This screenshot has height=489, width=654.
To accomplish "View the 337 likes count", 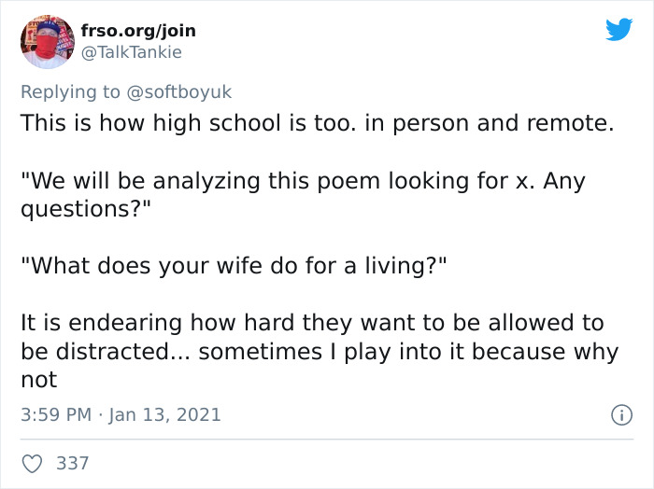I will tap(72, 463).
